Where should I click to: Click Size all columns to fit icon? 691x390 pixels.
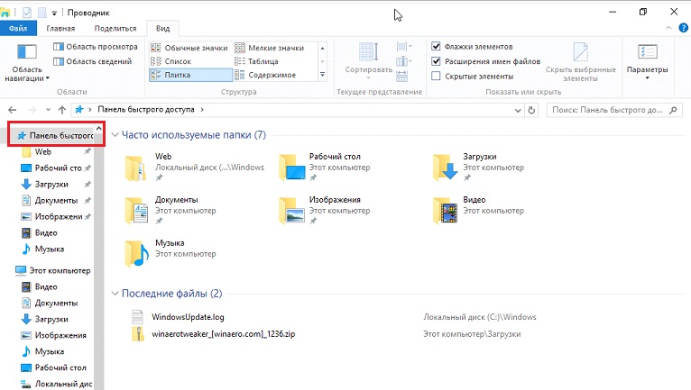(402, 77)
